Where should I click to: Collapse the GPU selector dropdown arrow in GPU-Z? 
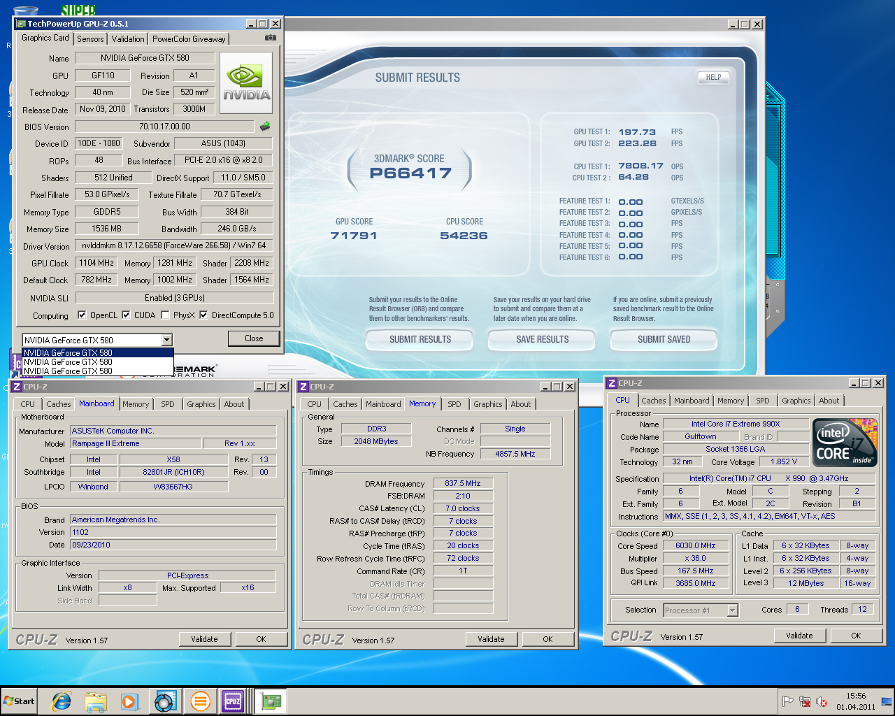(x=166, y=341)
